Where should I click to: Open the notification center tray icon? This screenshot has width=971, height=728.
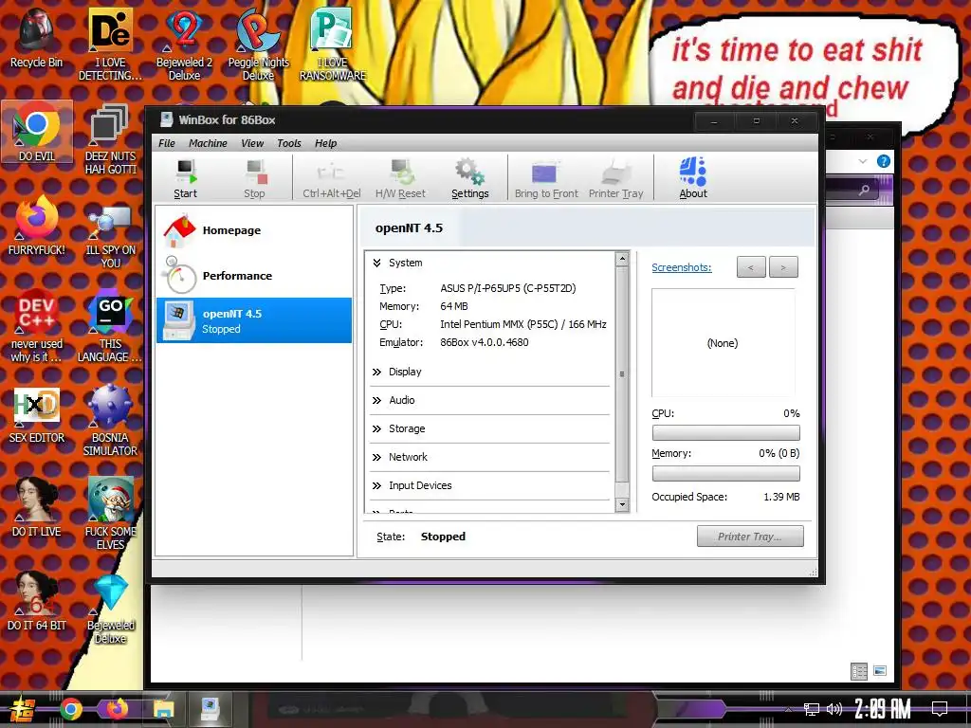point(940,709)
